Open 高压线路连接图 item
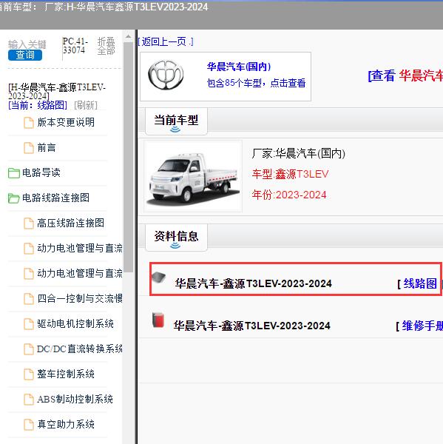The image size is (443, 444). pyautogui.click(x=70, y=223)
